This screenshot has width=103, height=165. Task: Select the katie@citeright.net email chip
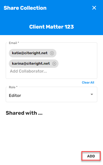coord(33,53)
